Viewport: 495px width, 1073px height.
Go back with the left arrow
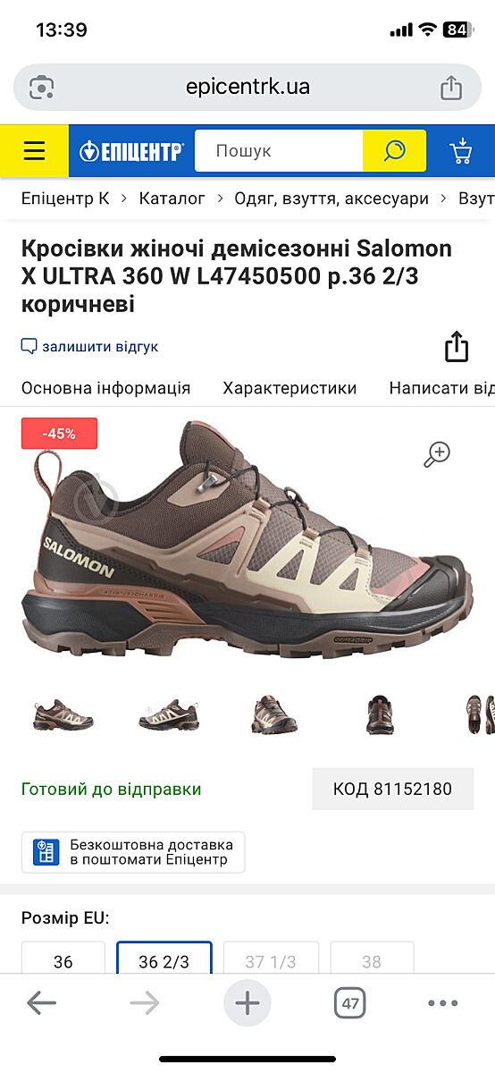click(42, 1003)
